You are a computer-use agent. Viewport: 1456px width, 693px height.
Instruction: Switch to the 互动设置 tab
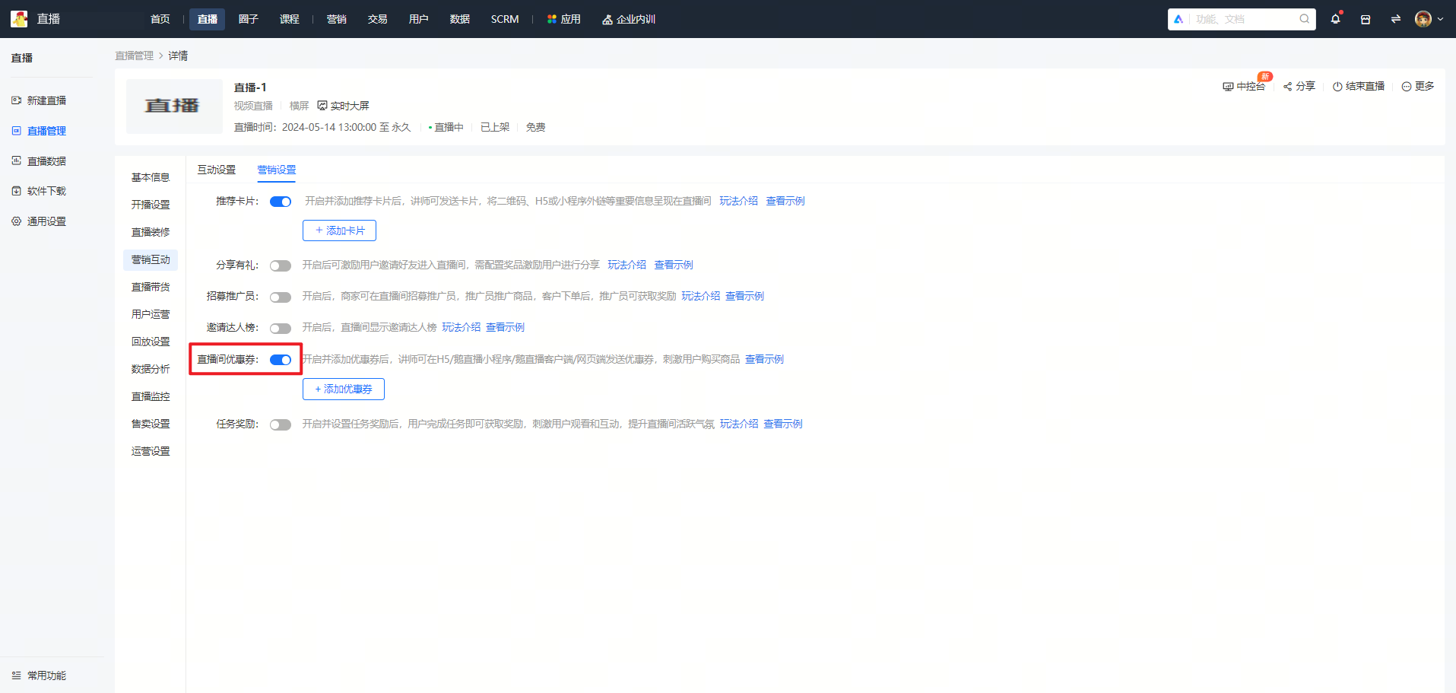pyautogui.click(x=217, y=170)
